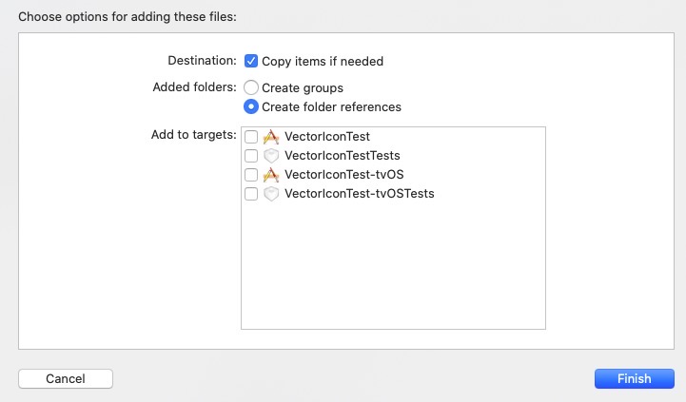Select the Create groups radio button
686x402 pixels.
(x=251, y=87)
